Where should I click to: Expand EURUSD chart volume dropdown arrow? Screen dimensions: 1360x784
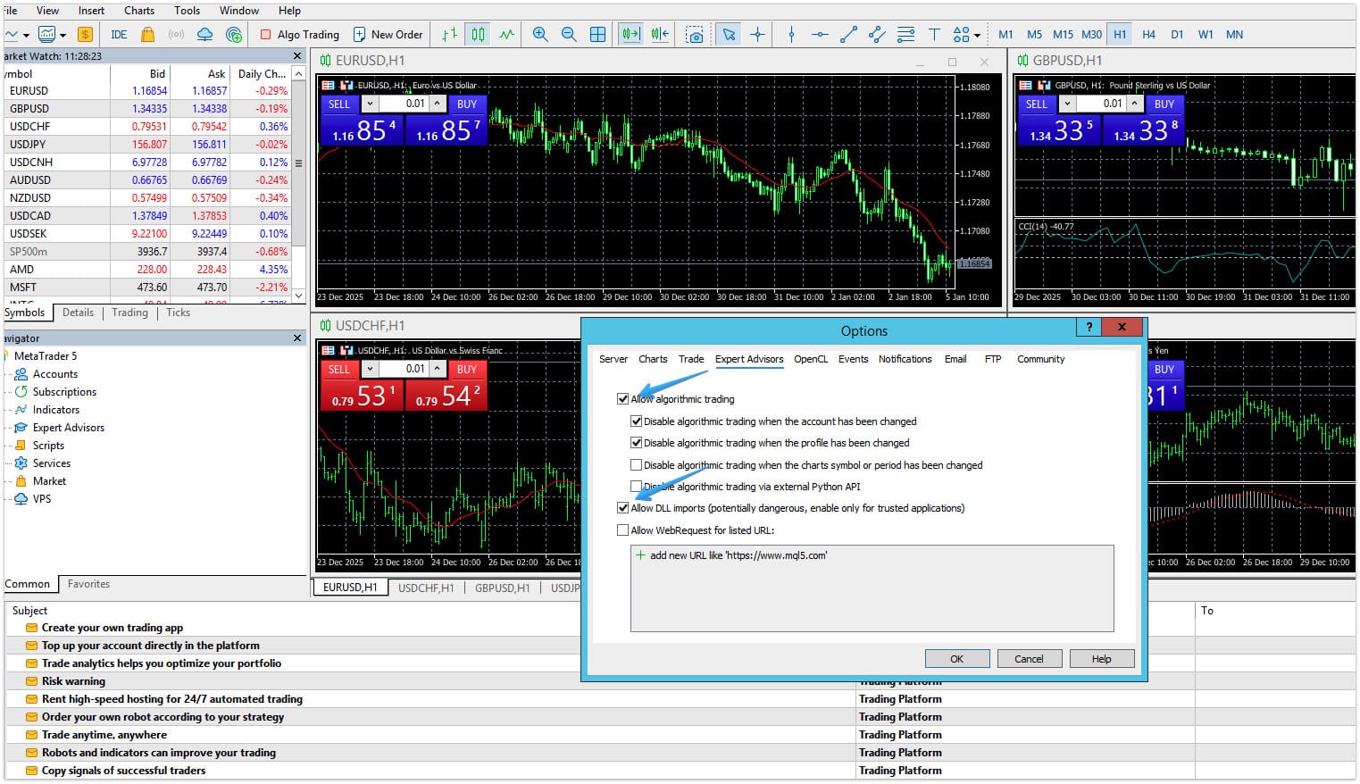tap(370, 104)
